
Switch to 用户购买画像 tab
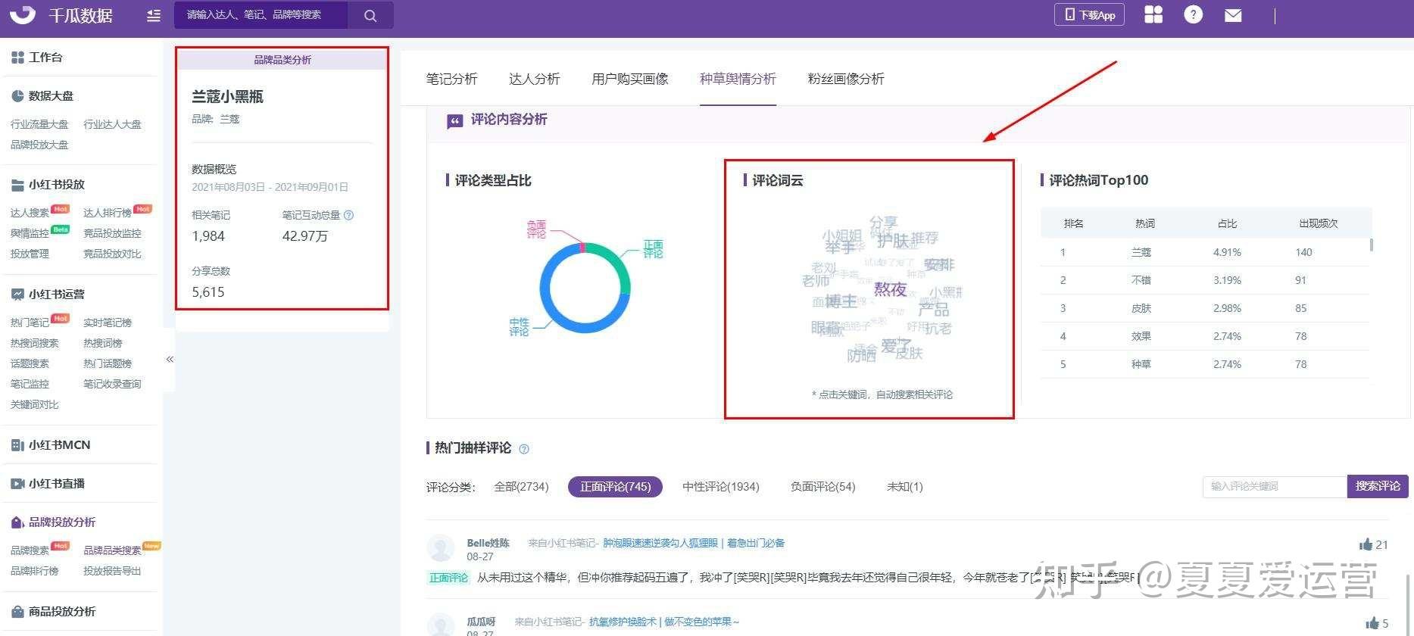point(629,79)
